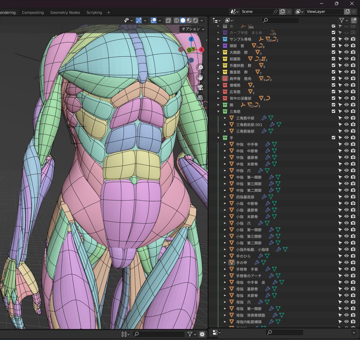Screen dimensions: 360x340
Task: Expand the 頭部 首 collection
Action: [218, 46]
